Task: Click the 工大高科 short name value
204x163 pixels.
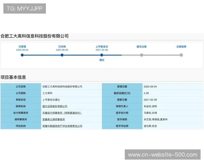Action: point(47,93)
